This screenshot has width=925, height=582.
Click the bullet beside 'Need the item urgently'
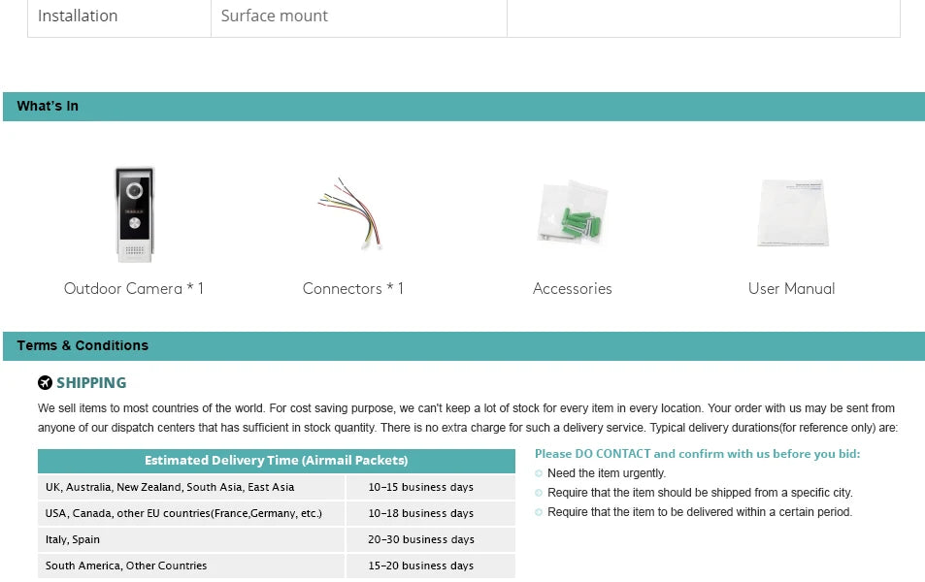(x=539, y=473)
